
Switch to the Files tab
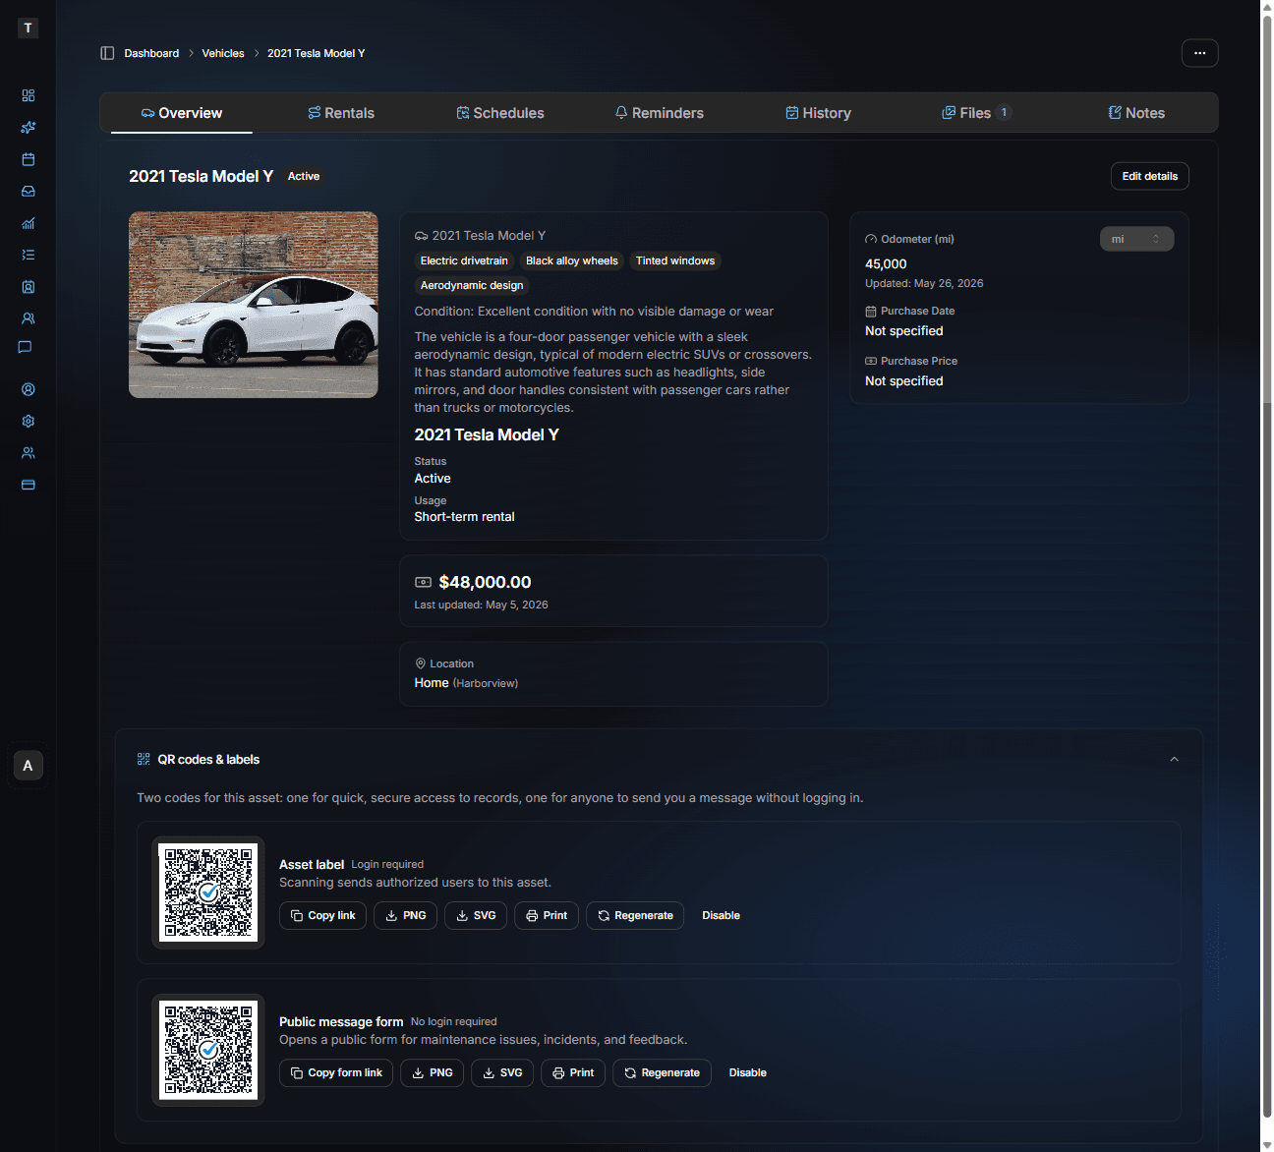pos(977,113)
